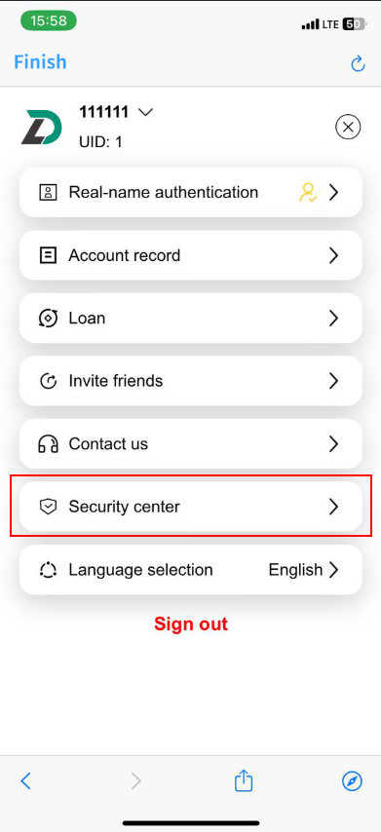381x832 pixels.
Task: Tap the Security center shield icon
Action: (49, 507)
